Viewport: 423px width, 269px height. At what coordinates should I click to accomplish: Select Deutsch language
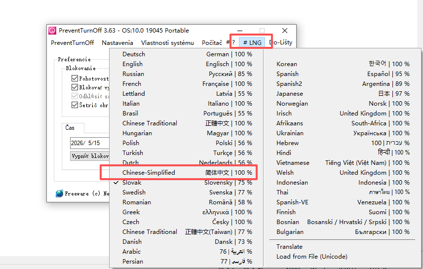pos(186,54)
